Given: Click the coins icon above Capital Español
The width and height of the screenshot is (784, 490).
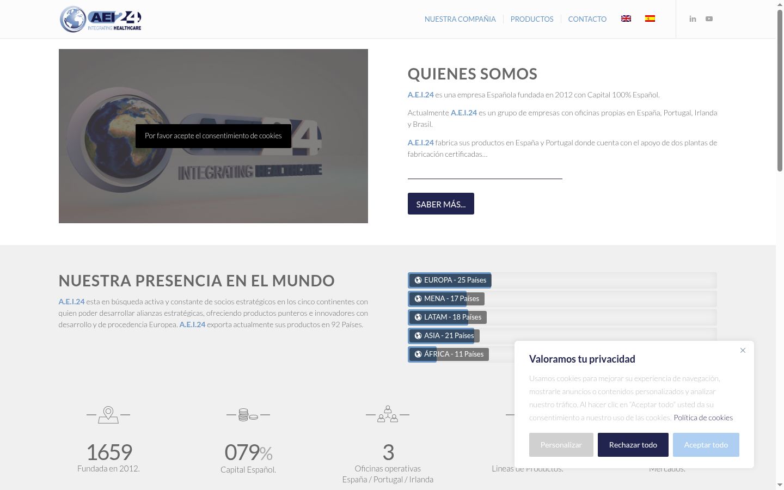Looking at the screenshot, I should pyautogui.click(x=248, y=415).
